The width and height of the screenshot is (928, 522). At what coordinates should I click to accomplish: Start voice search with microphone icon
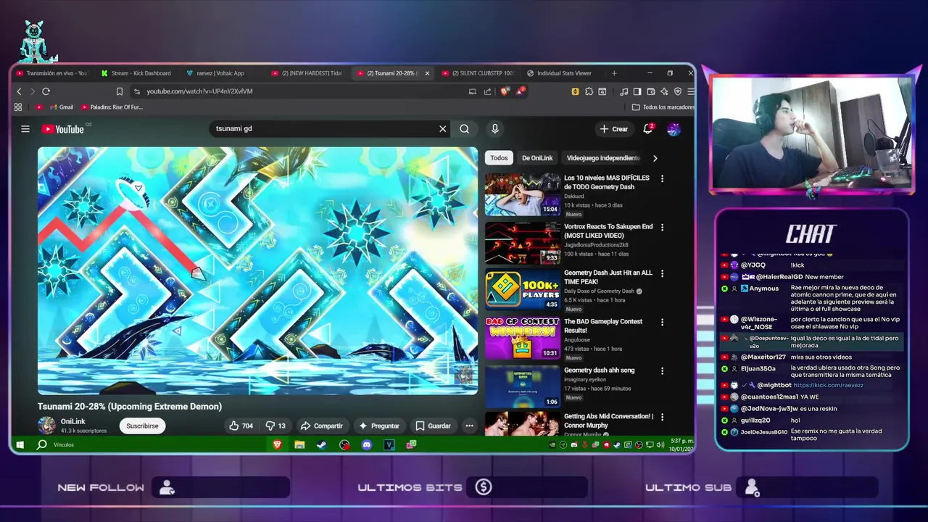click(495, 129)
